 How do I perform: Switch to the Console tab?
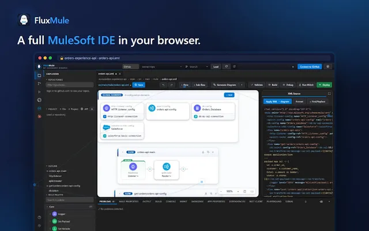point(171,202)
